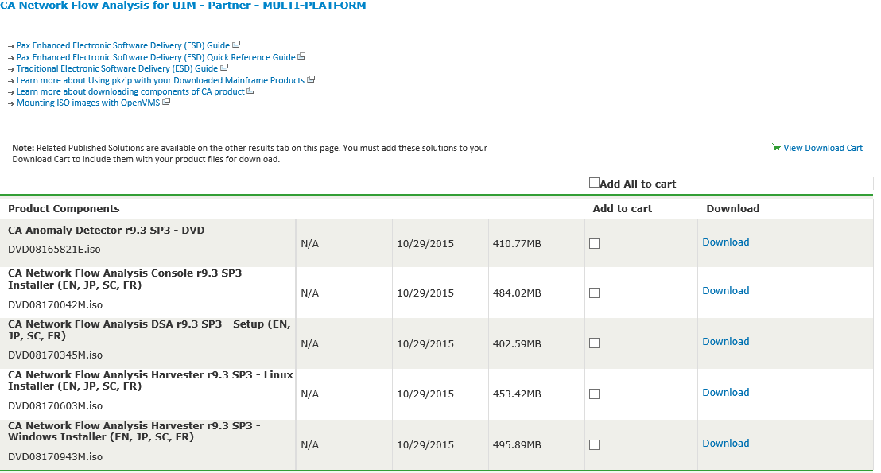Mark cart checkbox for Harvester Linux Installer
The image size is (881, 473).
(595, 394)
